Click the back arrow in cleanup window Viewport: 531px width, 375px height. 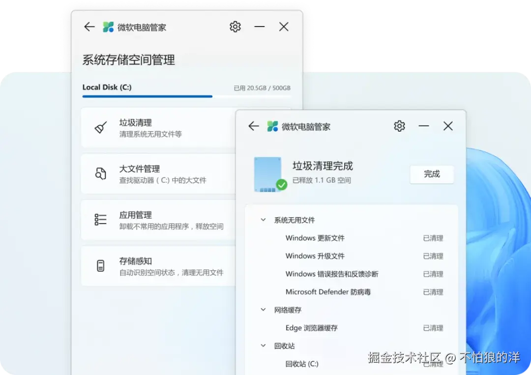click(x=254, y=126)
